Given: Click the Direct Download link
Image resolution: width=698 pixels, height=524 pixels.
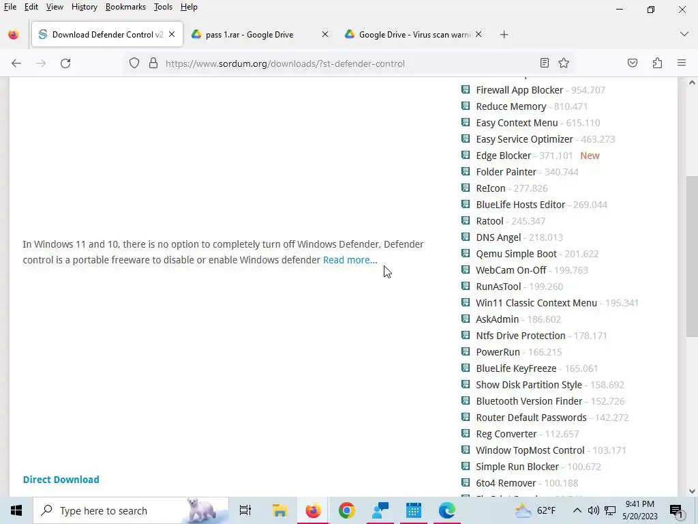Looking at the screenshot, I should point(61,480).
